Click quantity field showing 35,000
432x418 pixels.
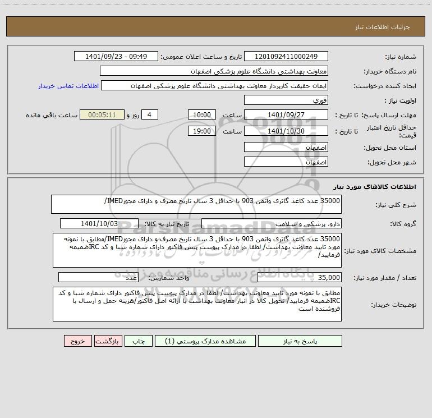300,278
